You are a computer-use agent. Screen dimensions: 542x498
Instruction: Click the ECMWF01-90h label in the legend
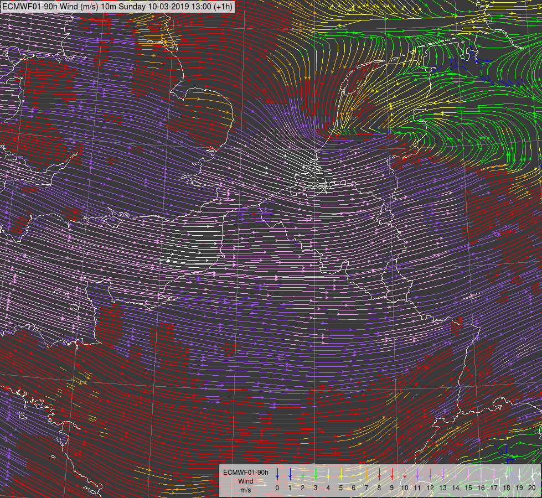(246, 472)
